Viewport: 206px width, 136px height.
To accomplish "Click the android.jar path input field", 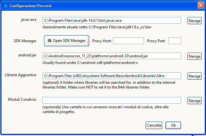I will 112,56.
